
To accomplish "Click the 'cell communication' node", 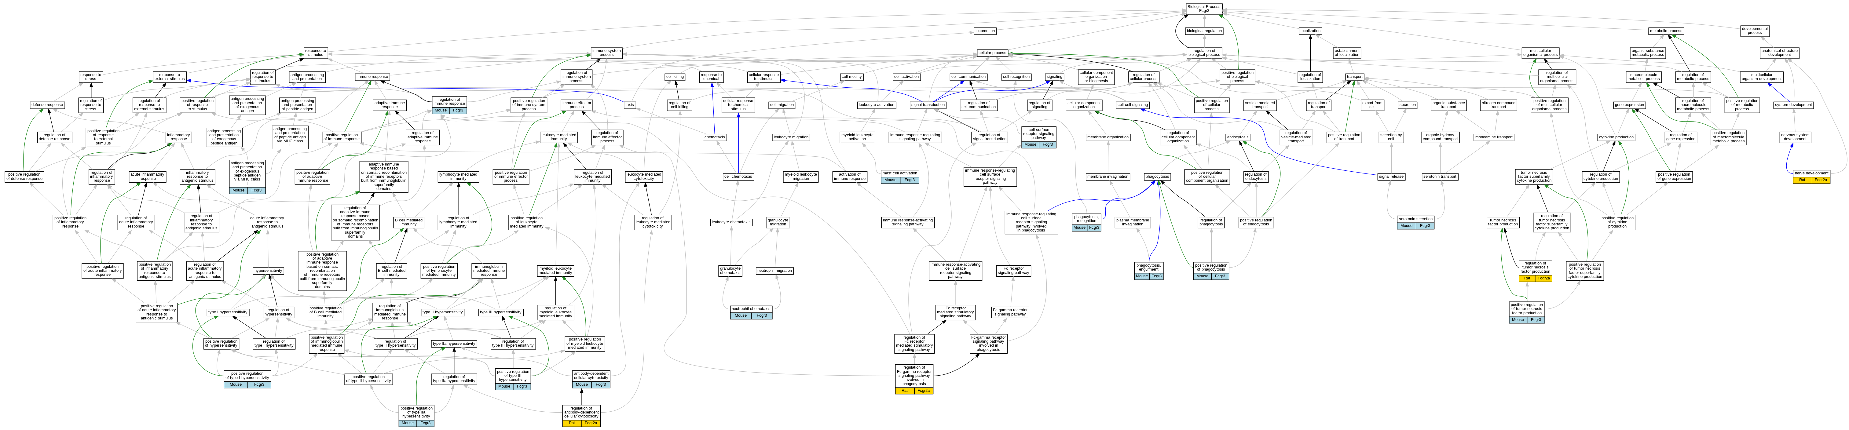I will [968, 77].
